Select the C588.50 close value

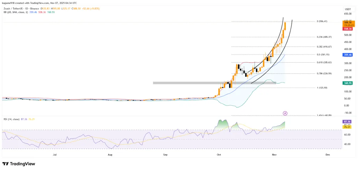pyautogui.click(x=76, y=8)
